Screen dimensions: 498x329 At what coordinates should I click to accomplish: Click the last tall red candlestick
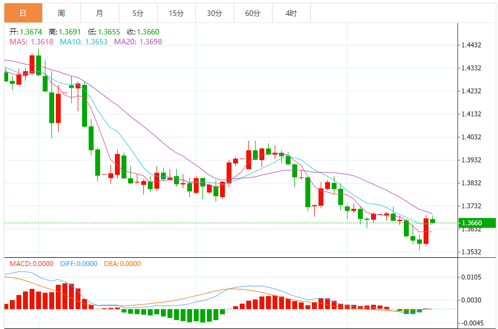(426, 231)
